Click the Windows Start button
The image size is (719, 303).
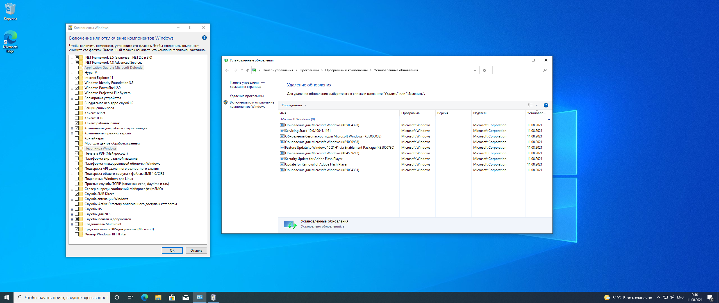click(7, 297)
